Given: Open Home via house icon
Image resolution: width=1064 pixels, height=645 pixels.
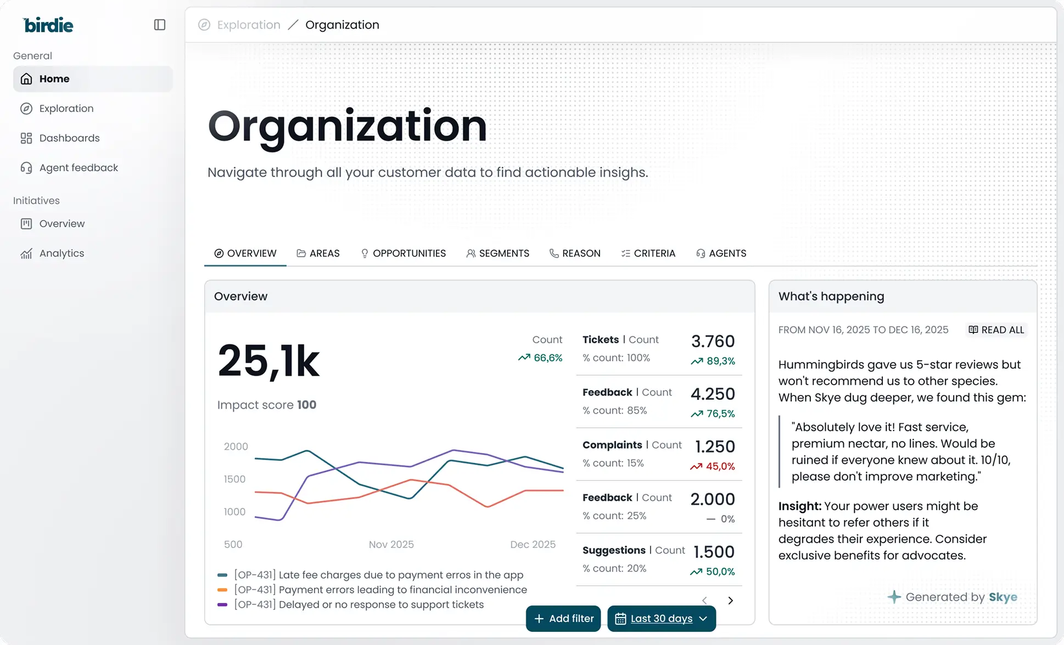Looking at the screenshot, I should [x=26, y=79].
